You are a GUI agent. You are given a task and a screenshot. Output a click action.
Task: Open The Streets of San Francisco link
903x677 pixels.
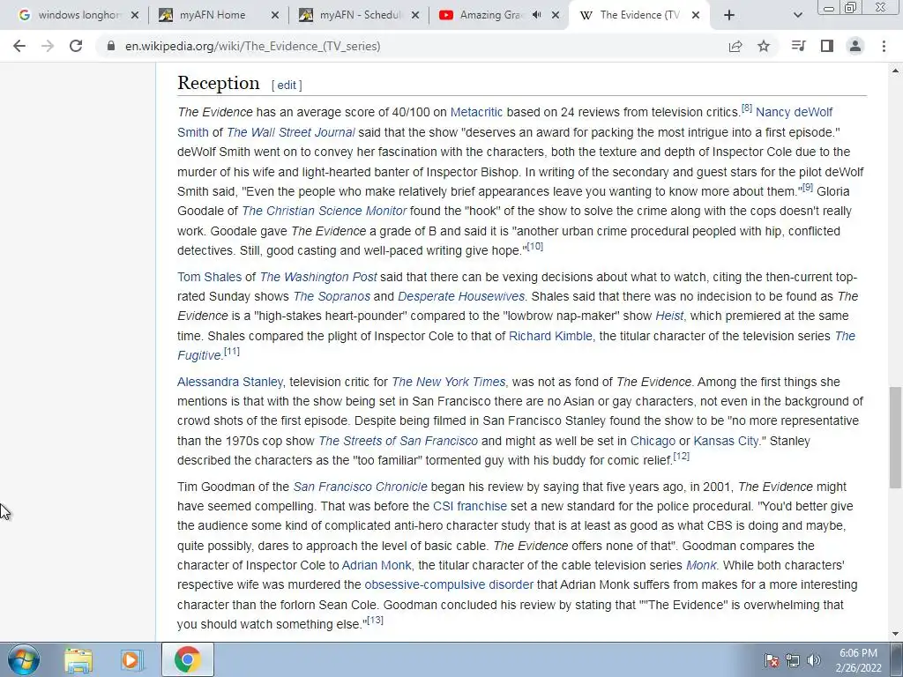(x=398, y=441)
